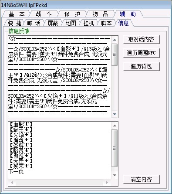Click the 取对话内容 button
The width and height of the screenshot is (172, 194).
pos(142,39)
